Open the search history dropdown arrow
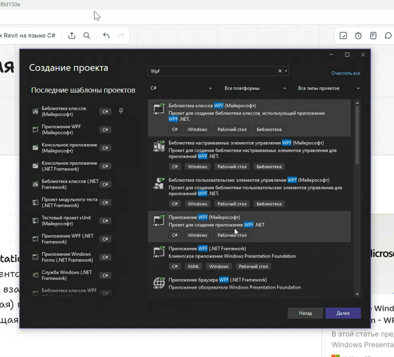This screenshot has height=357, width=394. [286, 71]
